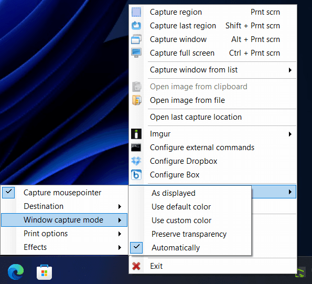
Task: Select Use default color mode
Action: click(190, 207)
